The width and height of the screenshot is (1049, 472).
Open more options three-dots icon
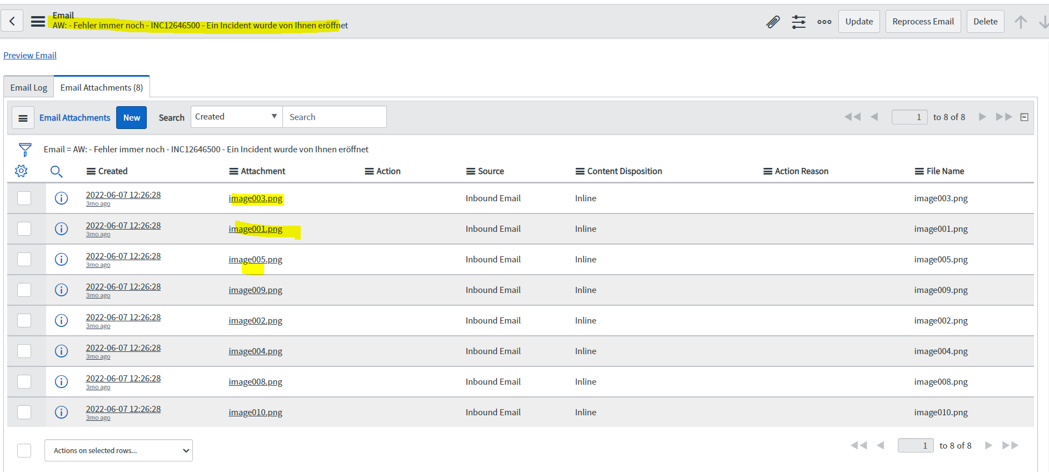coord(824,22)
